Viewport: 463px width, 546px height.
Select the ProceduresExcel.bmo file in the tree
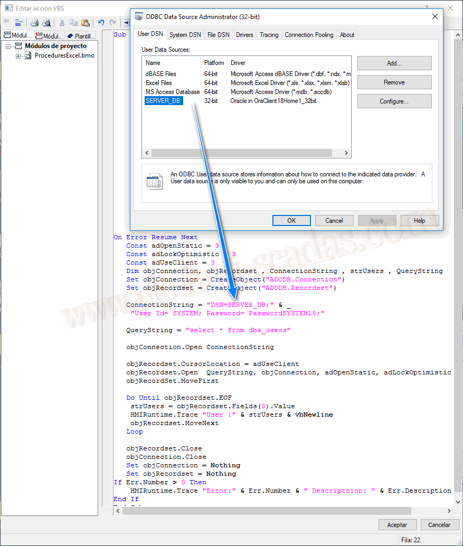pyautogui.click(x=64, y=55)
